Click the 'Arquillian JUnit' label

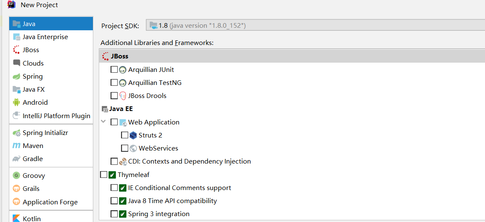pos(151,70)
